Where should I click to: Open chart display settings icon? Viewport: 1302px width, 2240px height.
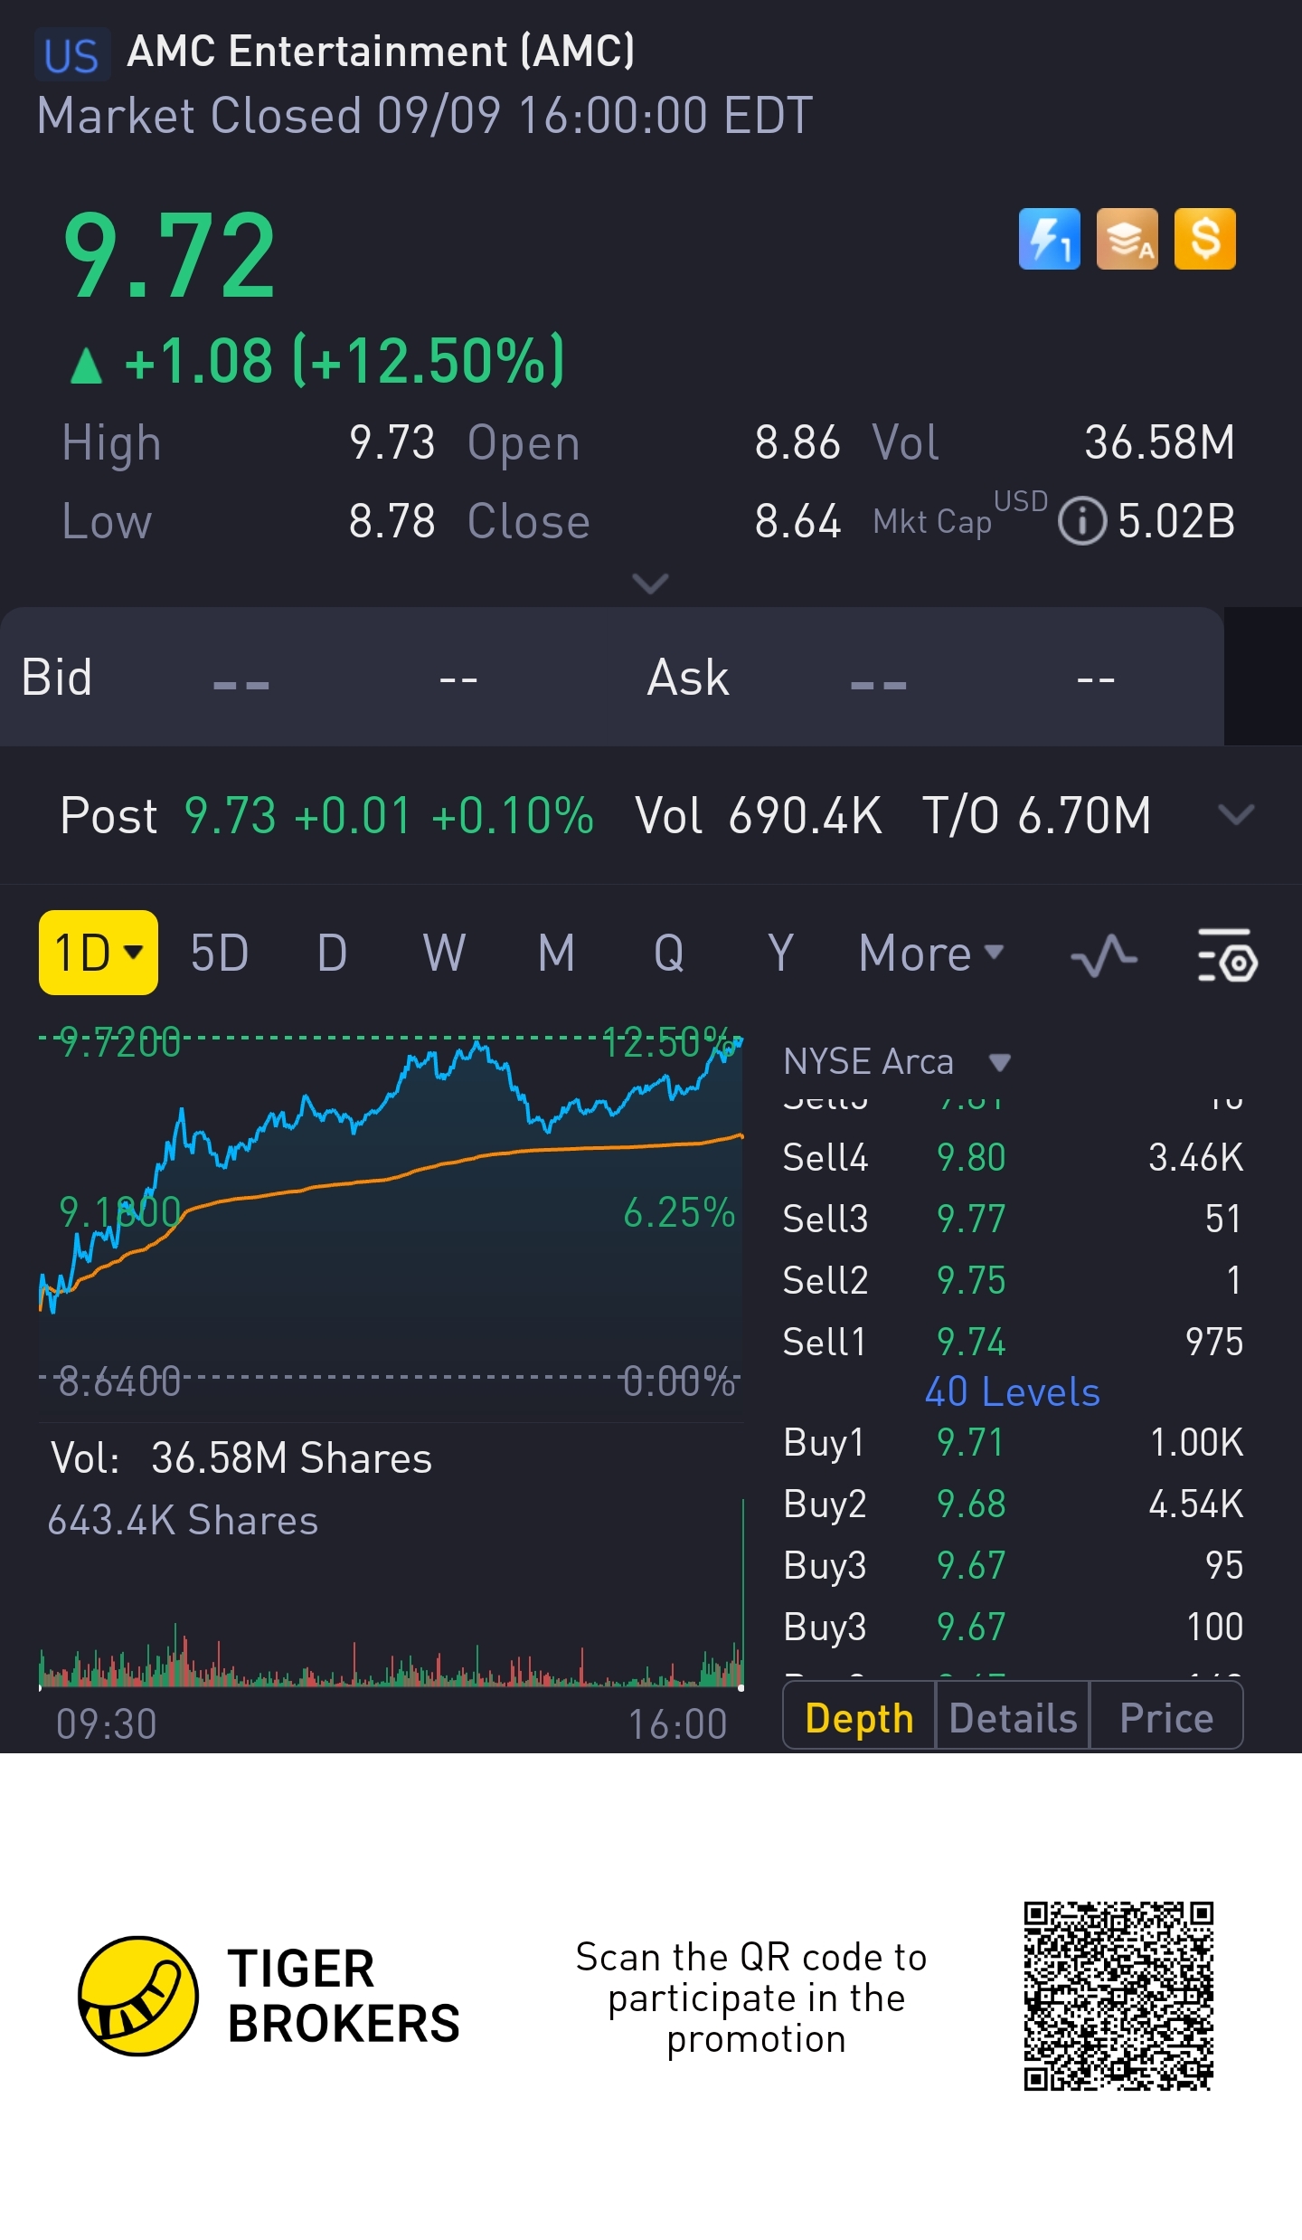pyautogui.click(x=1227, y=954)
